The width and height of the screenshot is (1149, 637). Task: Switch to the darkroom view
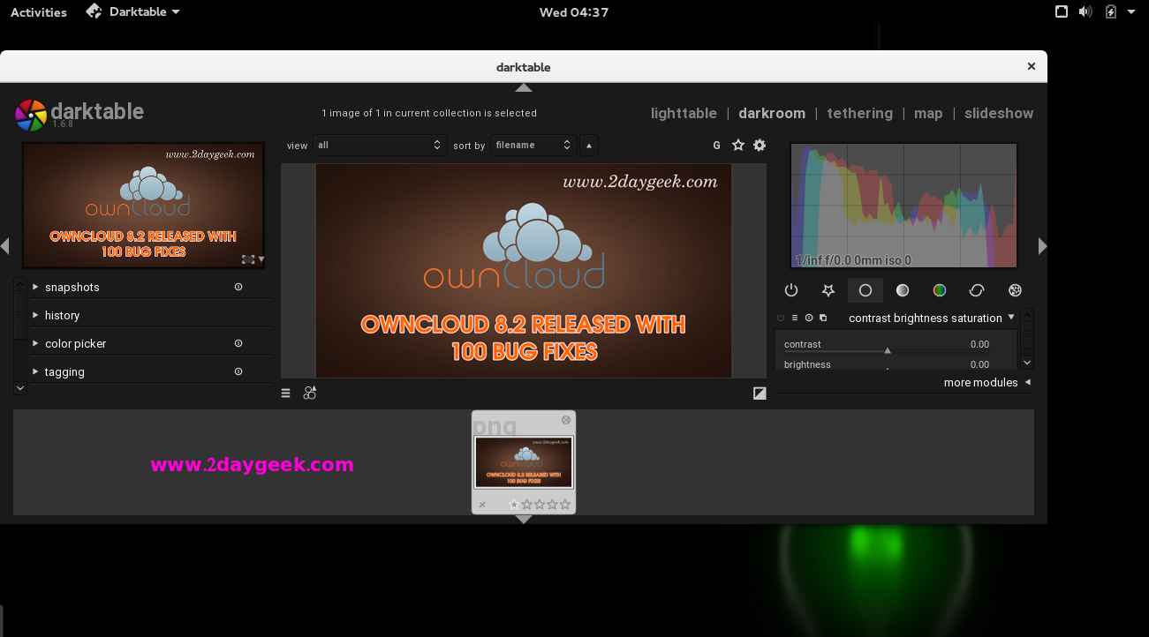pos(772,113)
